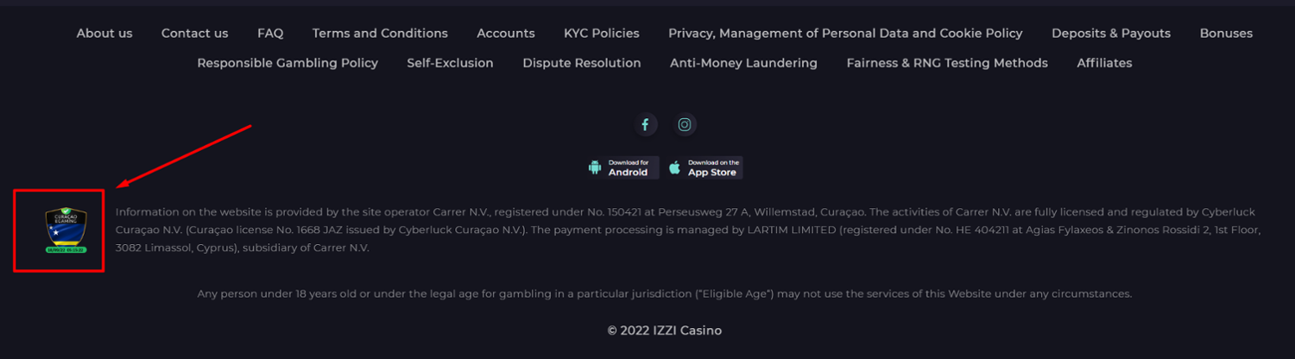Open the Accounts footer link
This screenshot has height=359, width=1295.
point(506,34)
